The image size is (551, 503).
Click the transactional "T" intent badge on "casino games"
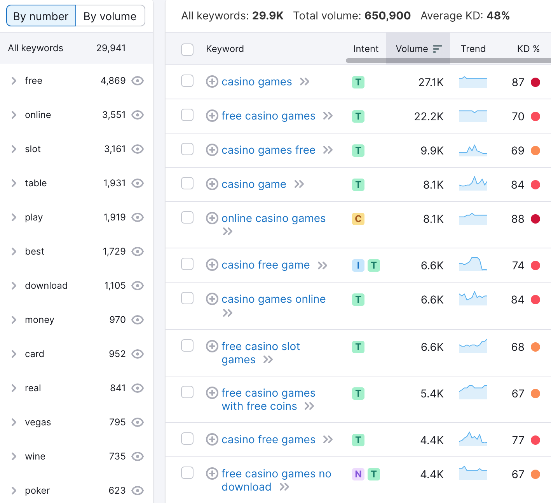pyautogui.click(x=358, y=82)
